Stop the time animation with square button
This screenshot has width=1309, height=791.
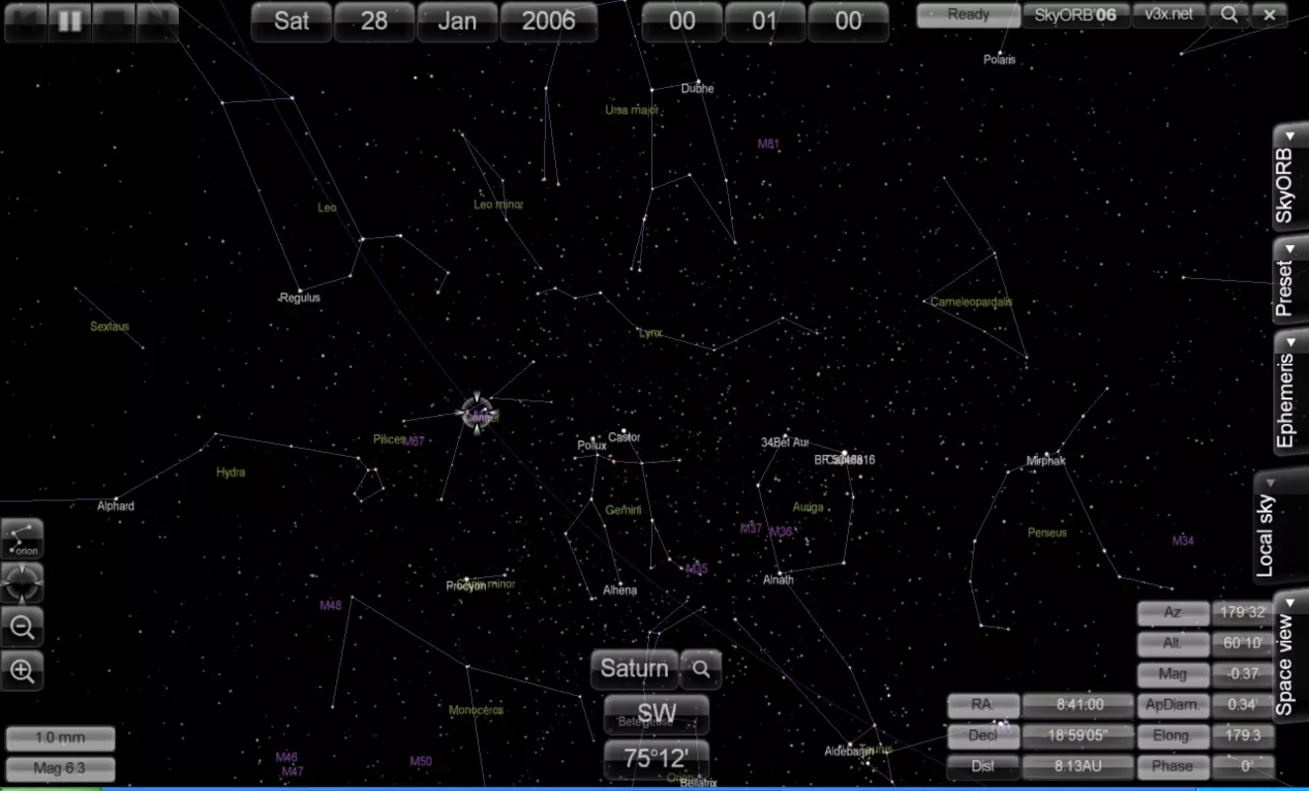114,22
